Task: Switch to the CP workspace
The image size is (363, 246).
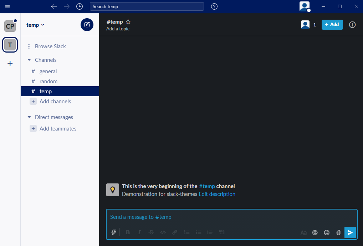Action: pos(10,26)
